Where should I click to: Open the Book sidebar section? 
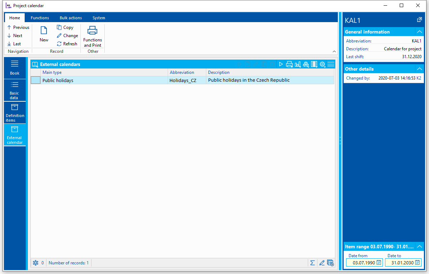15,68
